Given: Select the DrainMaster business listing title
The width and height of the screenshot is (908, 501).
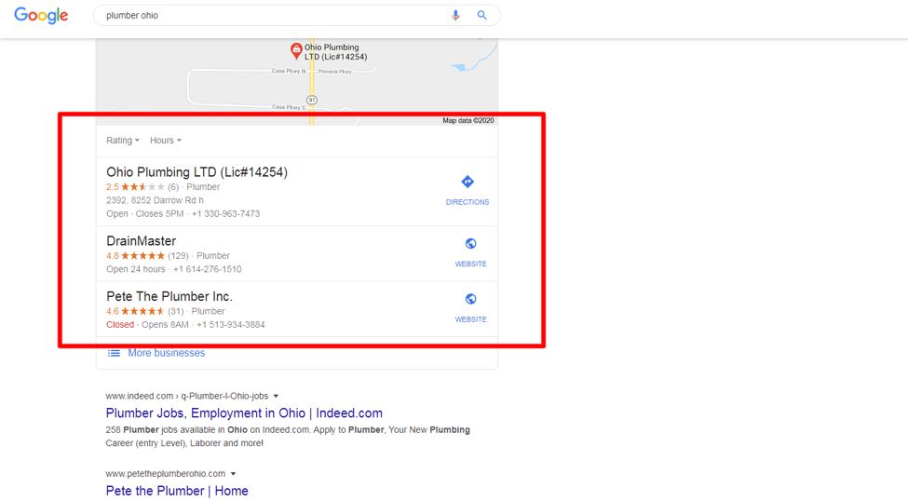Looking at the screenshot, I should (141, 241).
